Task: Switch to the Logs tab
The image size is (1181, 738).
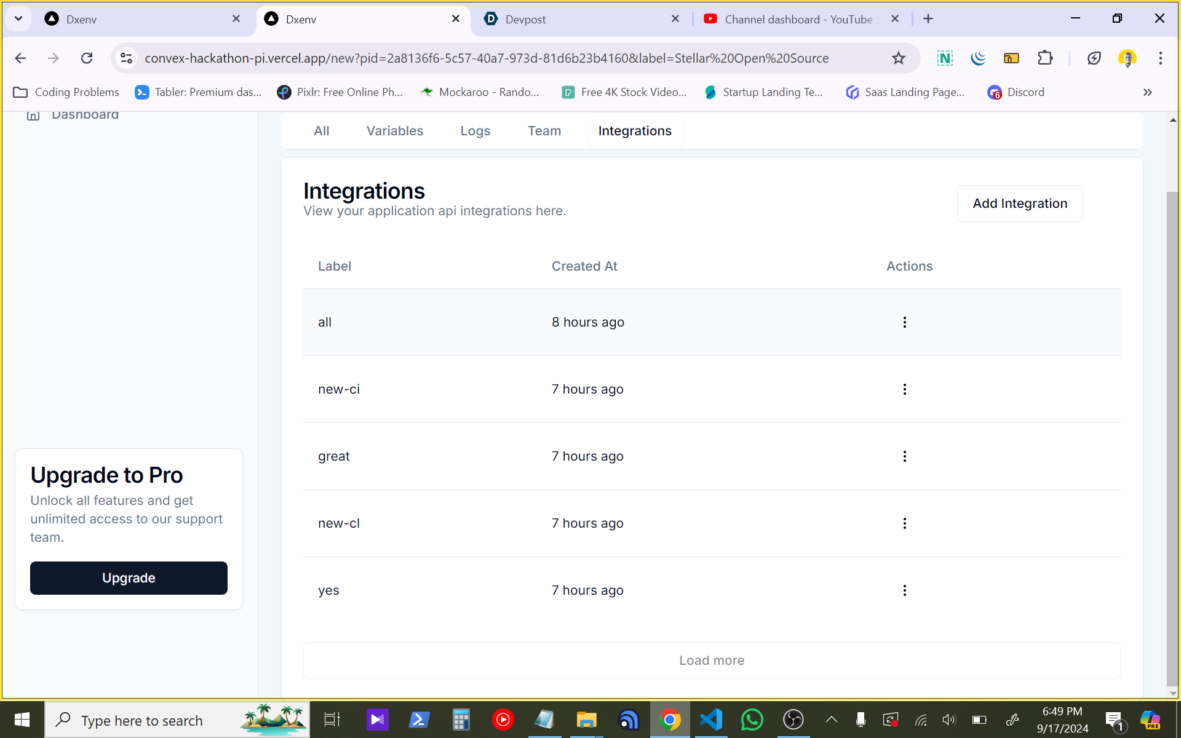Action: point(475,131)
